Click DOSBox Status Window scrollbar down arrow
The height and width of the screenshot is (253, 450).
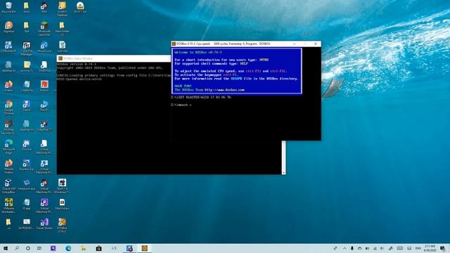(283, 172)
